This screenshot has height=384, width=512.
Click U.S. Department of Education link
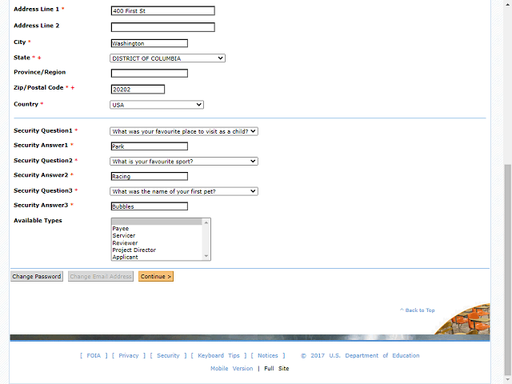(x=374, y=355)
